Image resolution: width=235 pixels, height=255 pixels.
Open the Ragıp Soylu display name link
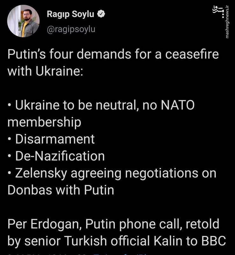(x=70, y=14)
